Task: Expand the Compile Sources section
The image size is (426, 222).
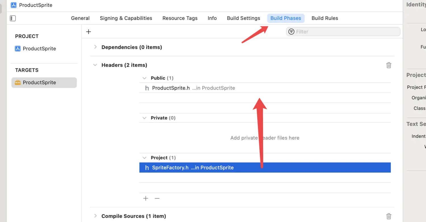Action: (x=95, y=216)
